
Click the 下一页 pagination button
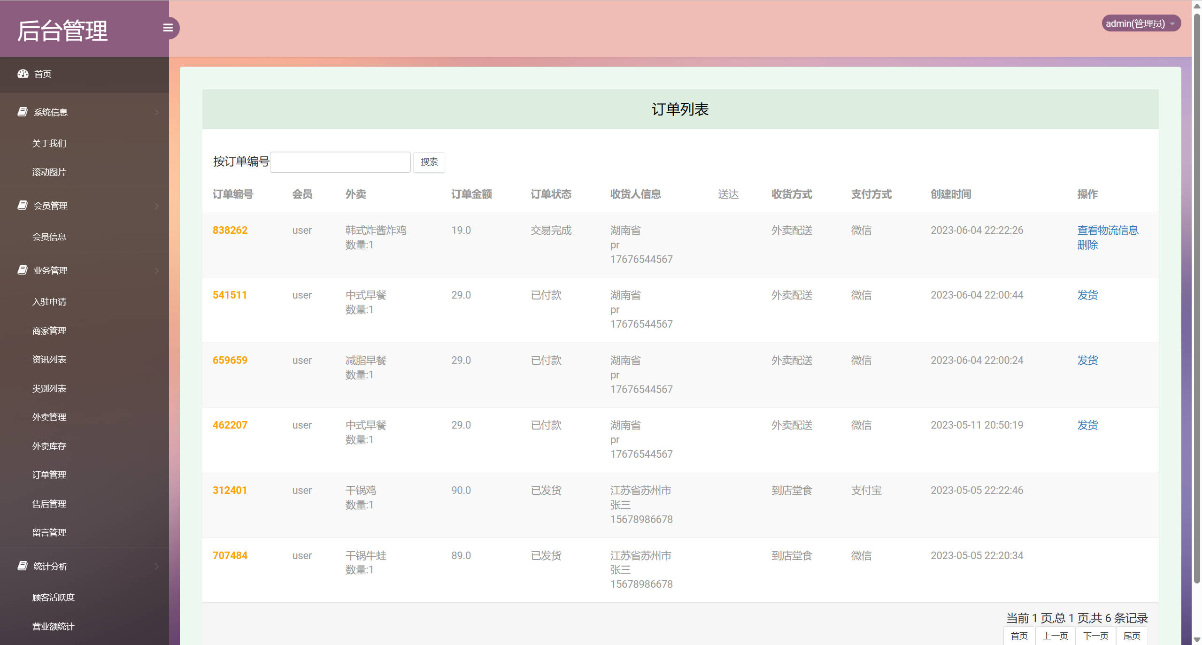(x=1095, y=636)
